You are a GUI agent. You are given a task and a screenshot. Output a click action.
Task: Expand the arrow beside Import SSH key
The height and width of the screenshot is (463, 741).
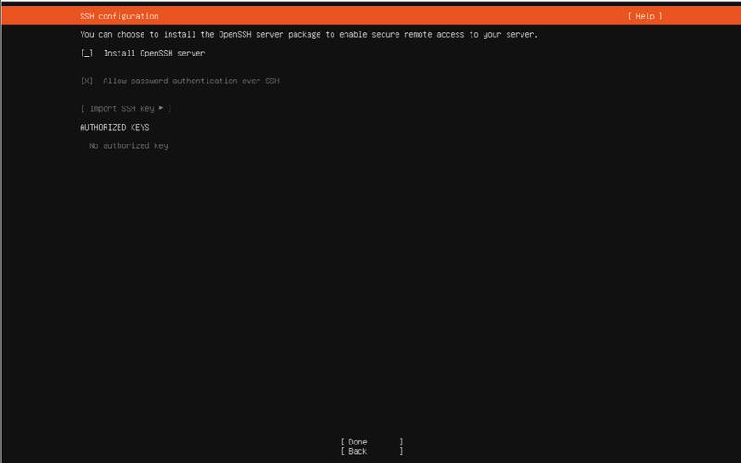tap(161, 109)
